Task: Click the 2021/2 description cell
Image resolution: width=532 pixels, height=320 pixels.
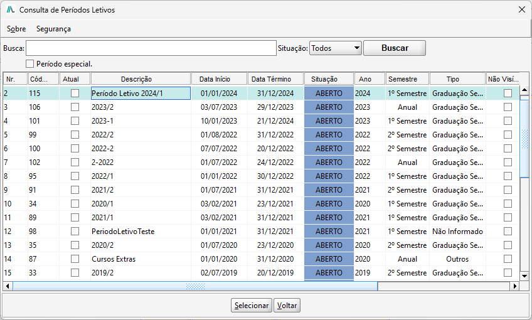Action: 141,190
